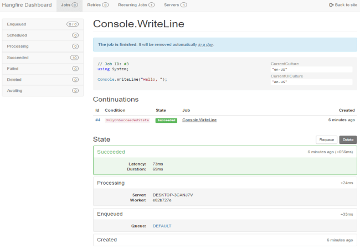The width and height of the screenshot is (360, 249).
Task: Click the Created state panel header
Action: 107,240
